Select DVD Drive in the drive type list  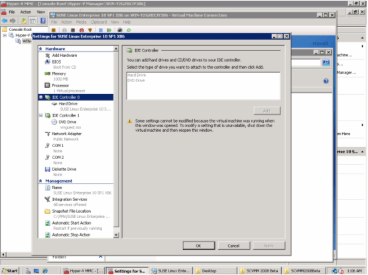(x=136, y=80)
